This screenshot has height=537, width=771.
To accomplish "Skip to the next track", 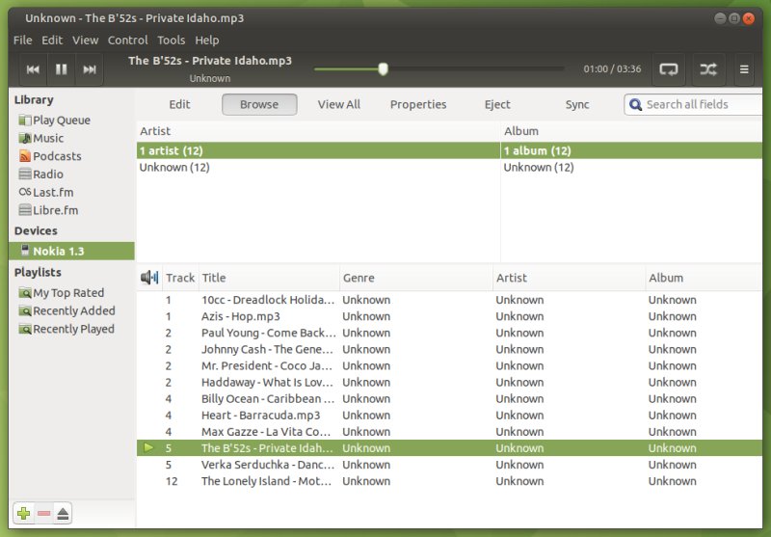I will (90, 69).
